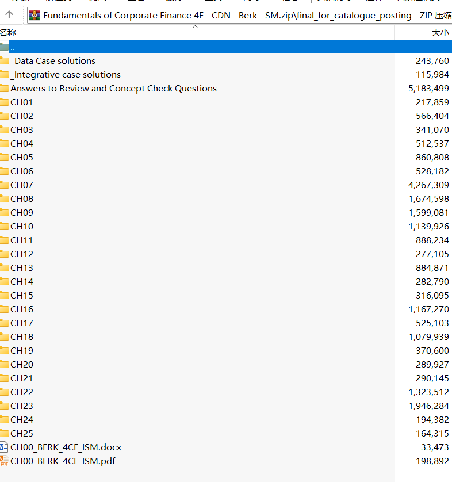Click the WinRAR archive icon in address bar
The height and width of the screenshot is (482, 452).
point(35,16)
